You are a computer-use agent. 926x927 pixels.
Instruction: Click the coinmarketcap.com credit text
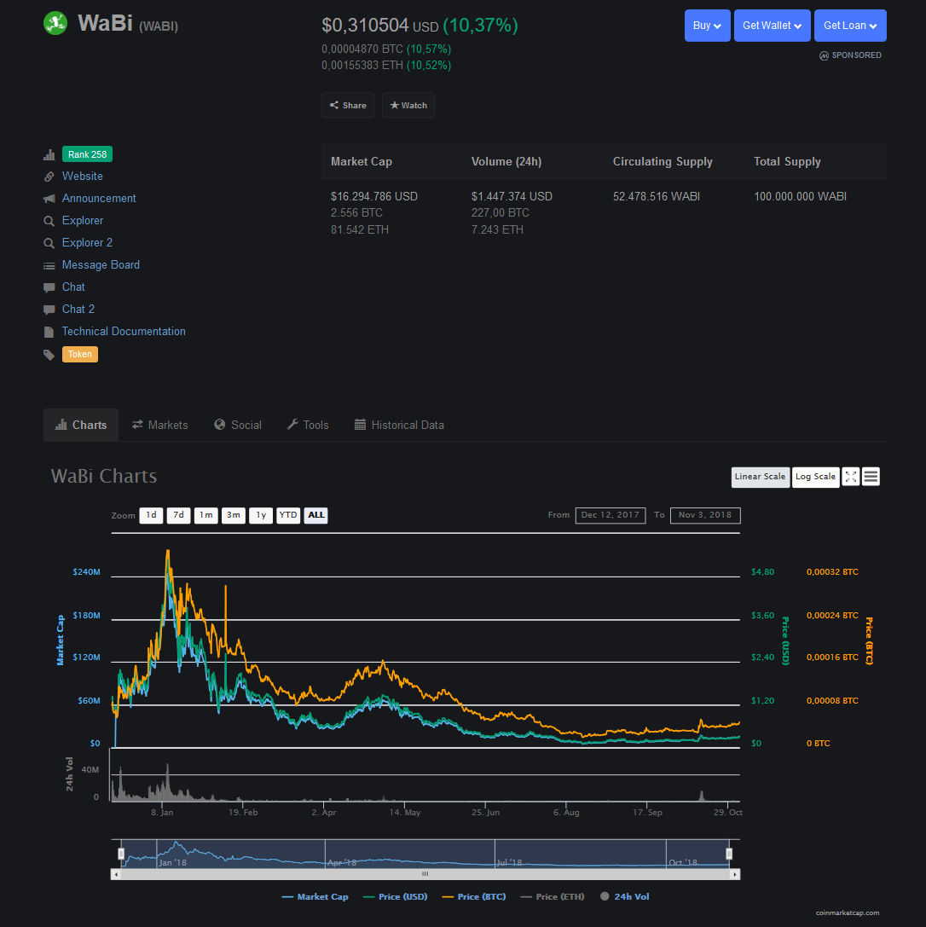[848, 913]
